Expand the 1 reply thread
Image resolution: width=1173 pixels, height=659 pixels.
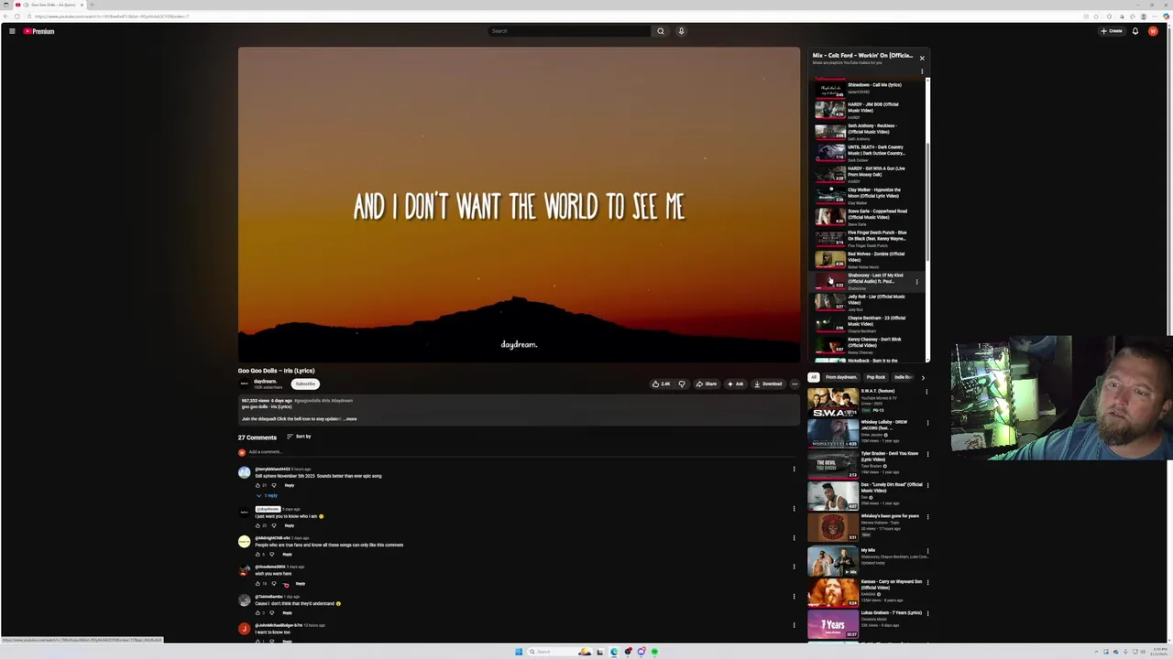(267, 495)
